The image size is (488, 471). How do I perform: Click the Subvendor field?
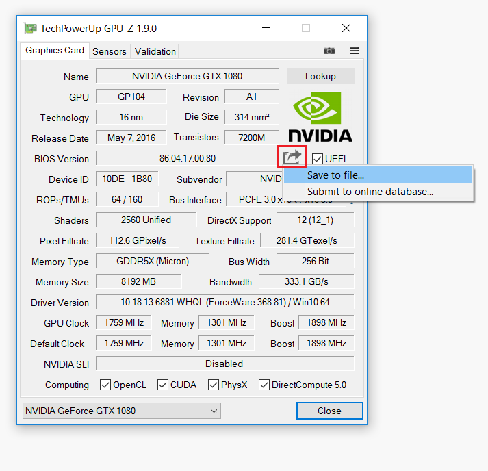click(x=255, y=179)
